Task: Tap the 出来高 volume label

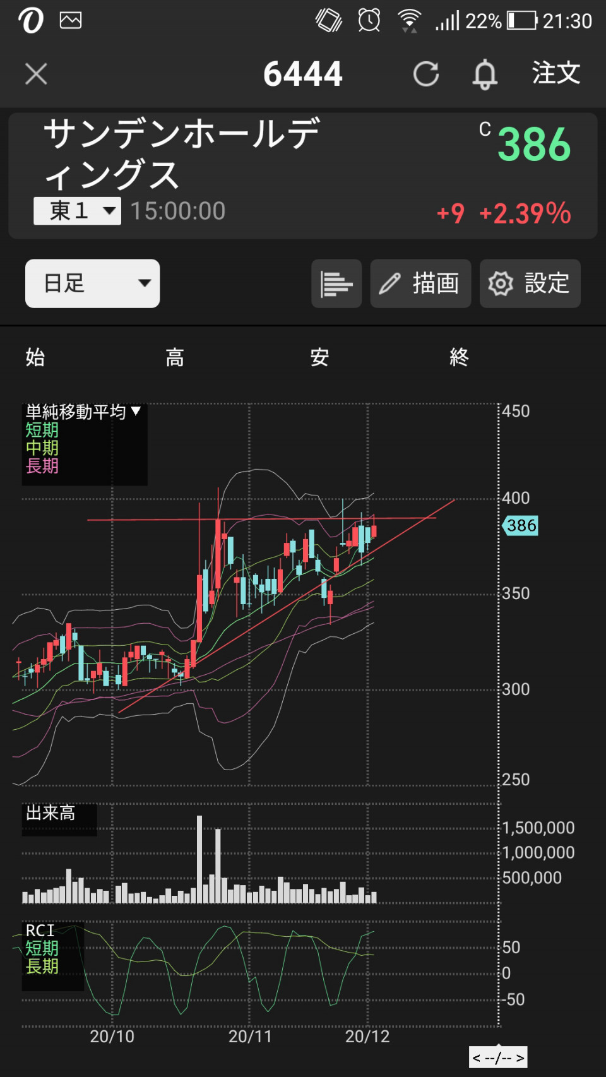Action: pos(50,813)
